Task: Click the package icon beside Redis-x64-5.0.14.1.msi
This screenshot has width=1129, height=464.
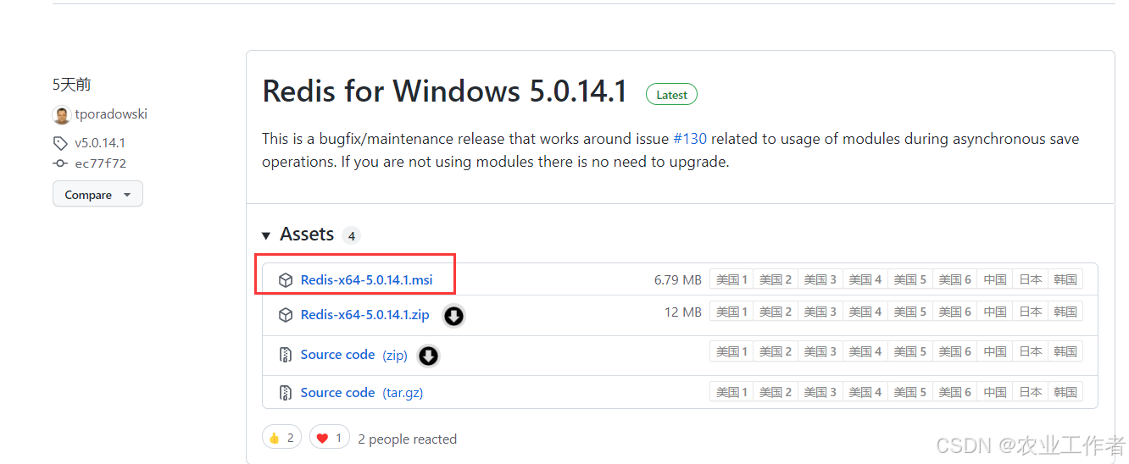Action: [286, 279]
